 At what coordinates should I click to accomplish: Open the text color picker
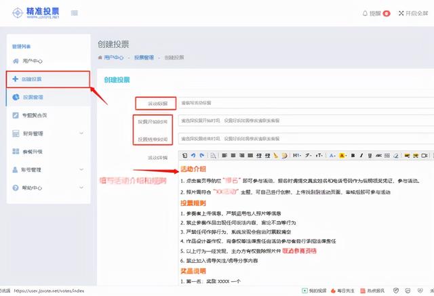[x=332, y=156]
